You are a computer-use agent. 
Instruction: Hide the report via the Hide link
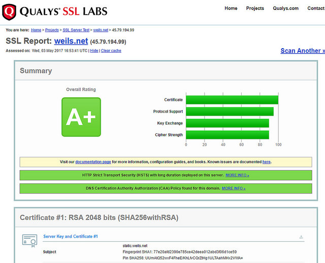click(94, 51)
